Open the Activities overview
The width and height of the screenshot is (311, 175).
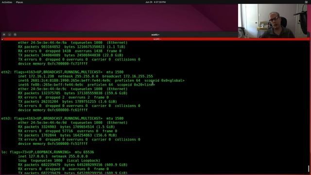click(7, 2)
